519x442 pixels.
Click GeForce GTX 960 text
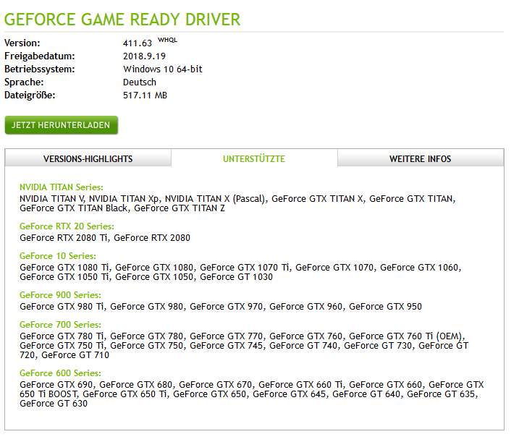point(306,307)
